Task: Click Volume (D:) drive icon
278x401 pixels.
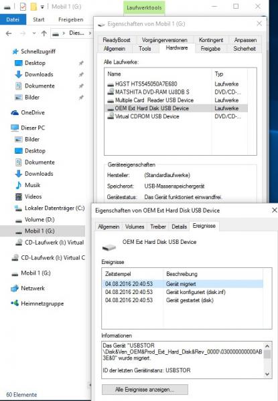Action: click(19, 220)
